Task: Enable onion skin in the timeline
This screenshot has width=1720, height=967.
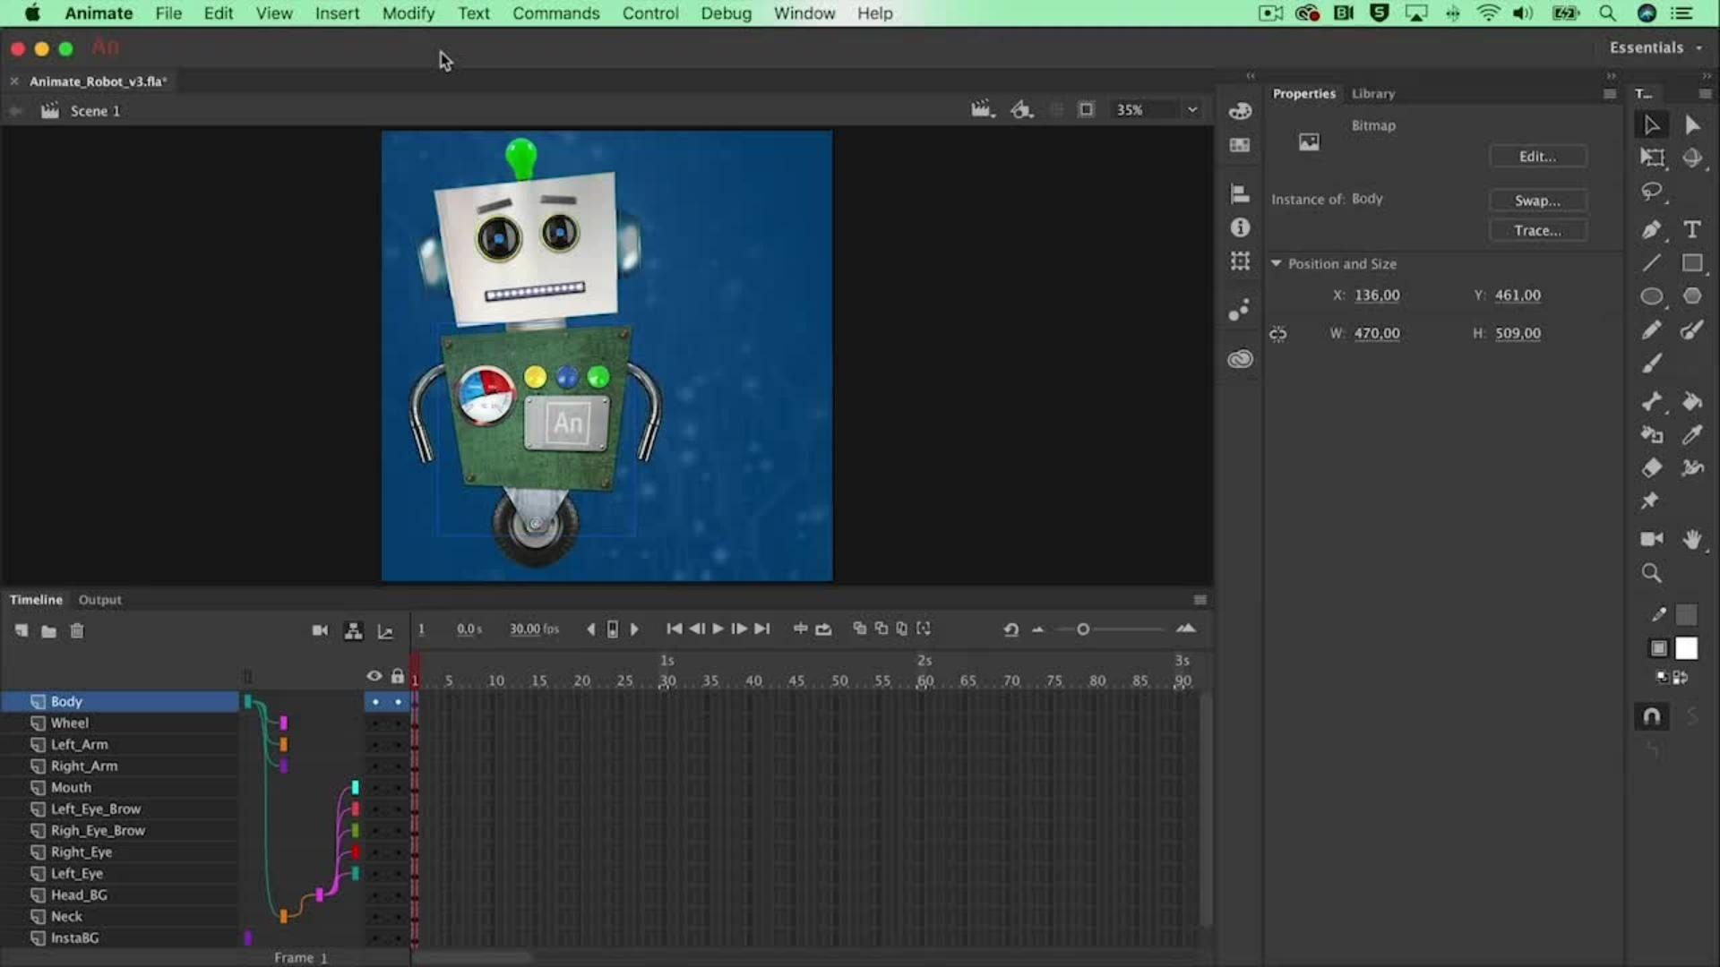Action: (859, 629)
